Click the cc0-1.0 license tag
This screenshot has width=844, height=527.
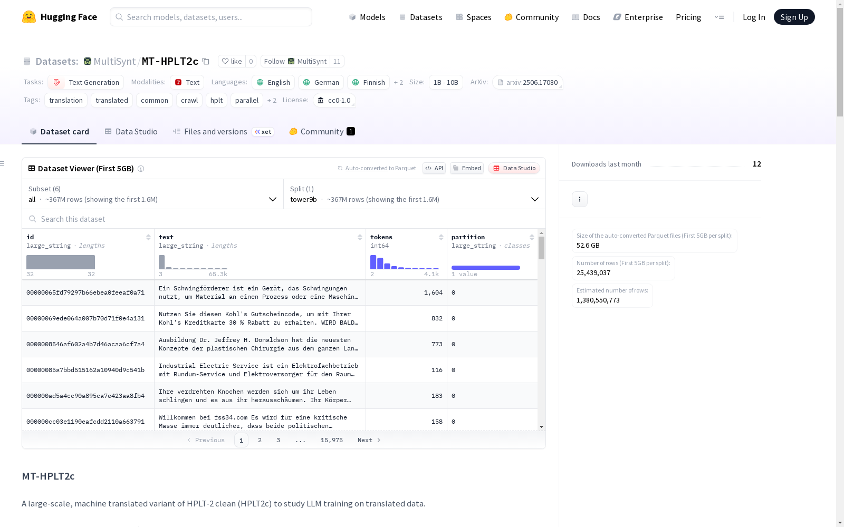pos(334,100)
